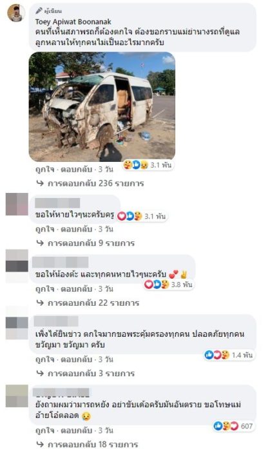
Task: Click the pencil author badge icon
Action: (39, 11)
